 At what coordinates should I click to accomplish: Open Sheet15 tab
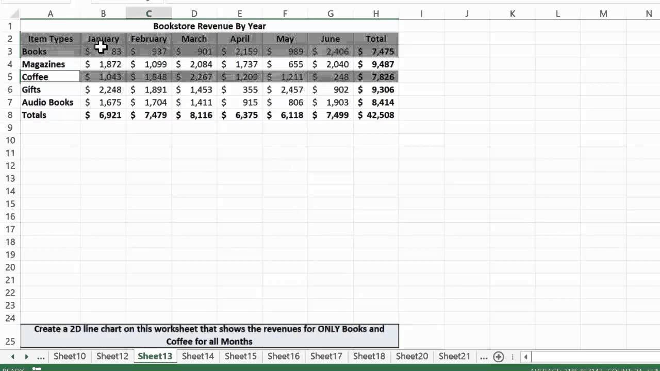[x=241, y=356]
